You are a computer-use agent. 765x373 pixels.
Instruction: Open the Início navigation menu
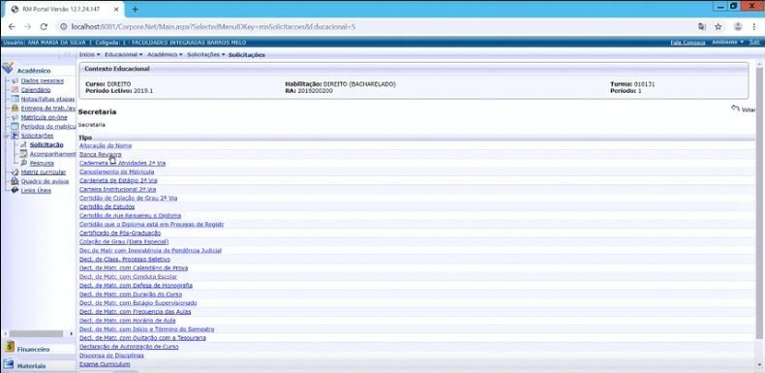89,54
